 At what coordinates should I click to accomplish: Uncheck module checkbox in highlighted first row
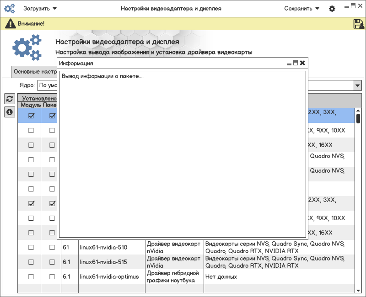(31, 116)
